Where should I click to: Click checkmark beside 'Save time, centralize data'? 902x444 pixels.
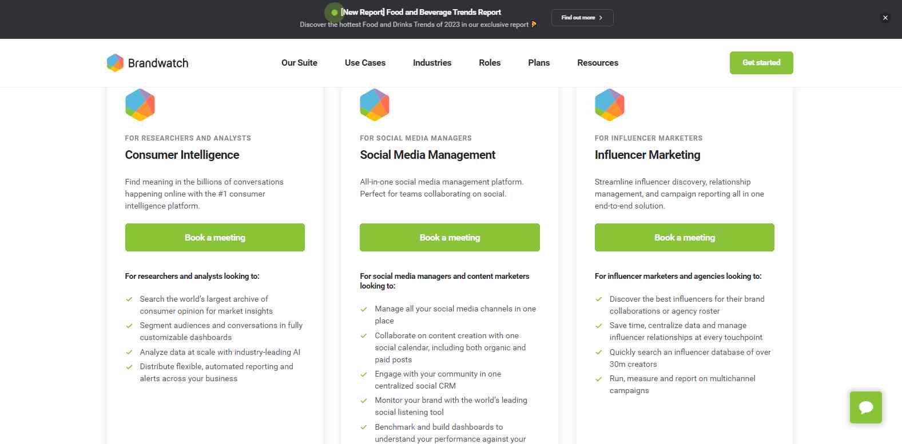click(x=599, y=326)
